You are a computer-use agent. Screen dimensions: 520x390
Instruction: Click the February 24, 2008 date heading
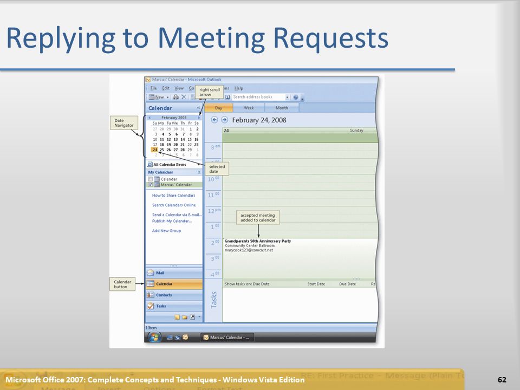coord(259,120)
